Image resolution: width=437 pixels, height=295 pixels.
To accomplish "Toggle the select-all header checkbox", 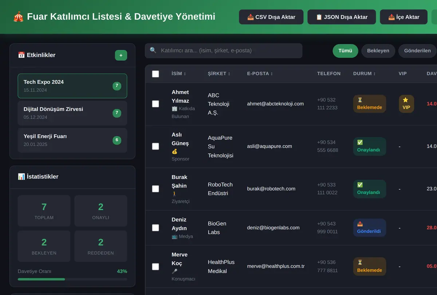I will pyautogui.click(x=155, y=74).
